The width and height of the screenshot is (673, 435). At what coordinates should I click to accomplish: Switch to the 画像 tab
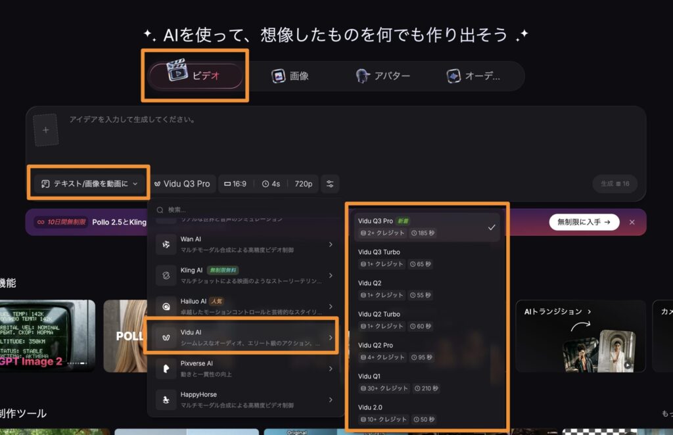(290, 76)
